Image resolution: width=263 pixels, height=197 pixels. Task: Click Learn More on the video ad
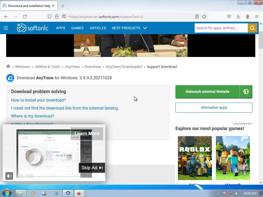(87, 134)
